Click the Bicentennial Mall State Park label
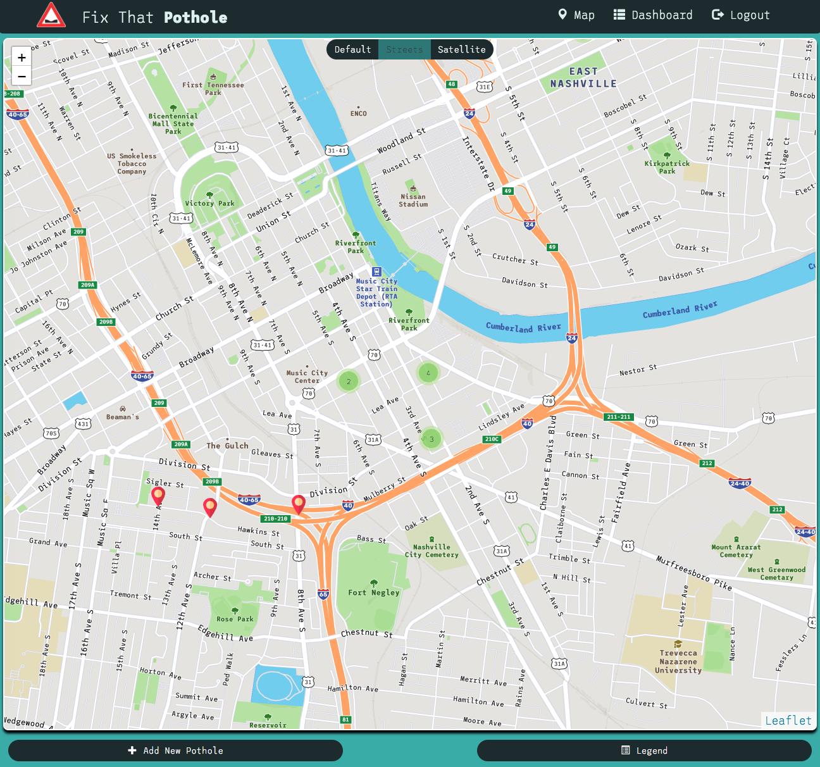 tap(173, 123)
